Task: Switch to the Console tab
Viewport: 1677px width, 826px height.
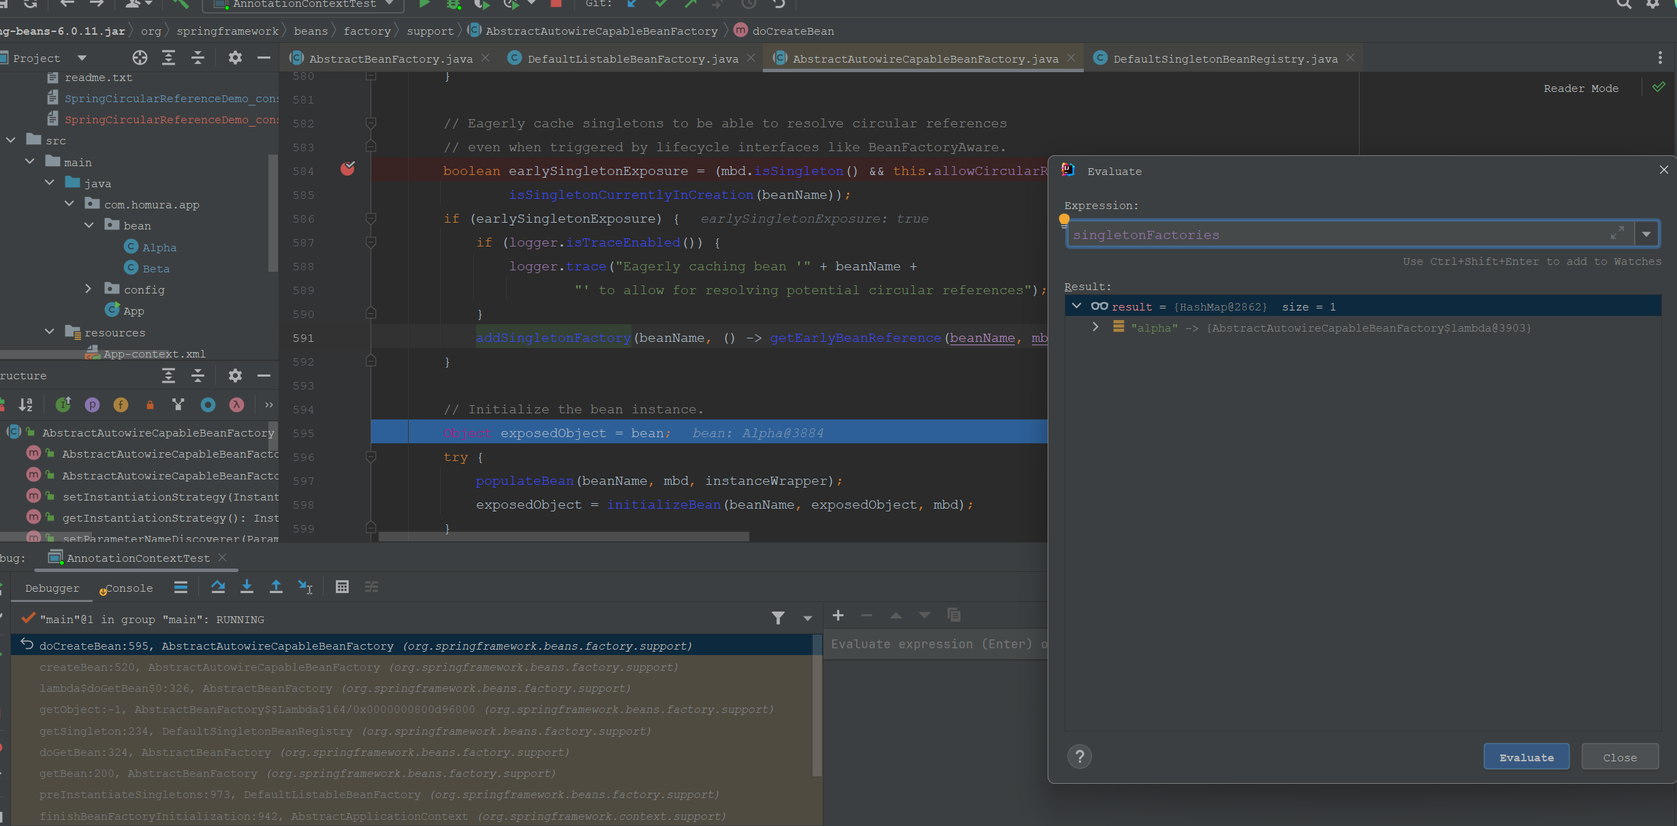Action: (x=128, y=588)
